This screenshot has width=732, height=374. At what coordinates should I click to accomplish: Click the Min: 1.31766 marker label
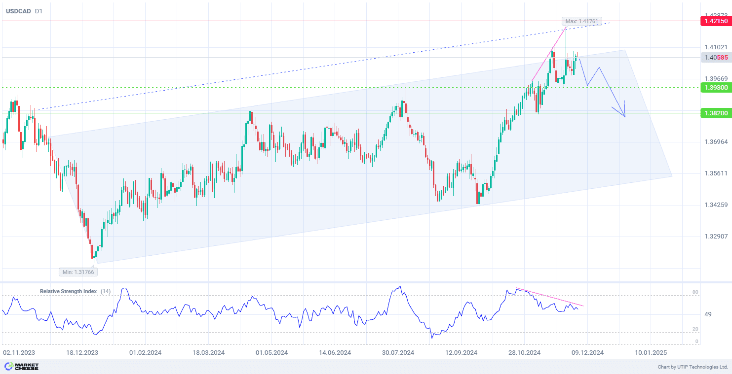tap(78, 272)
